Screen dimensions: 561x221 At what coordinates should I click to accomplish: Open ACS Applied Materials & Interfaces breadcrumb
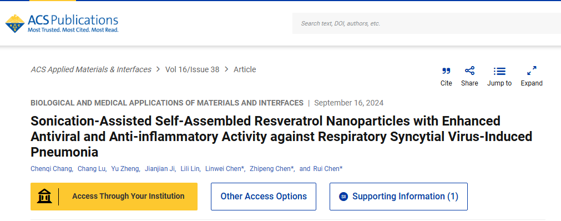tap(91, 69)
